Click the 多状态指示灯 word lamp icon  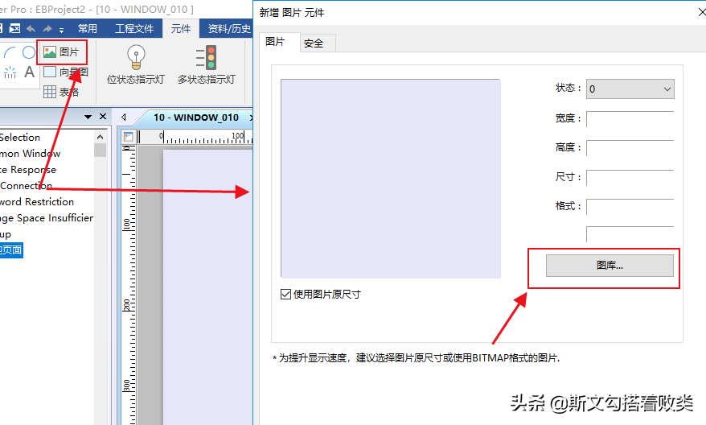coord(206,57)
